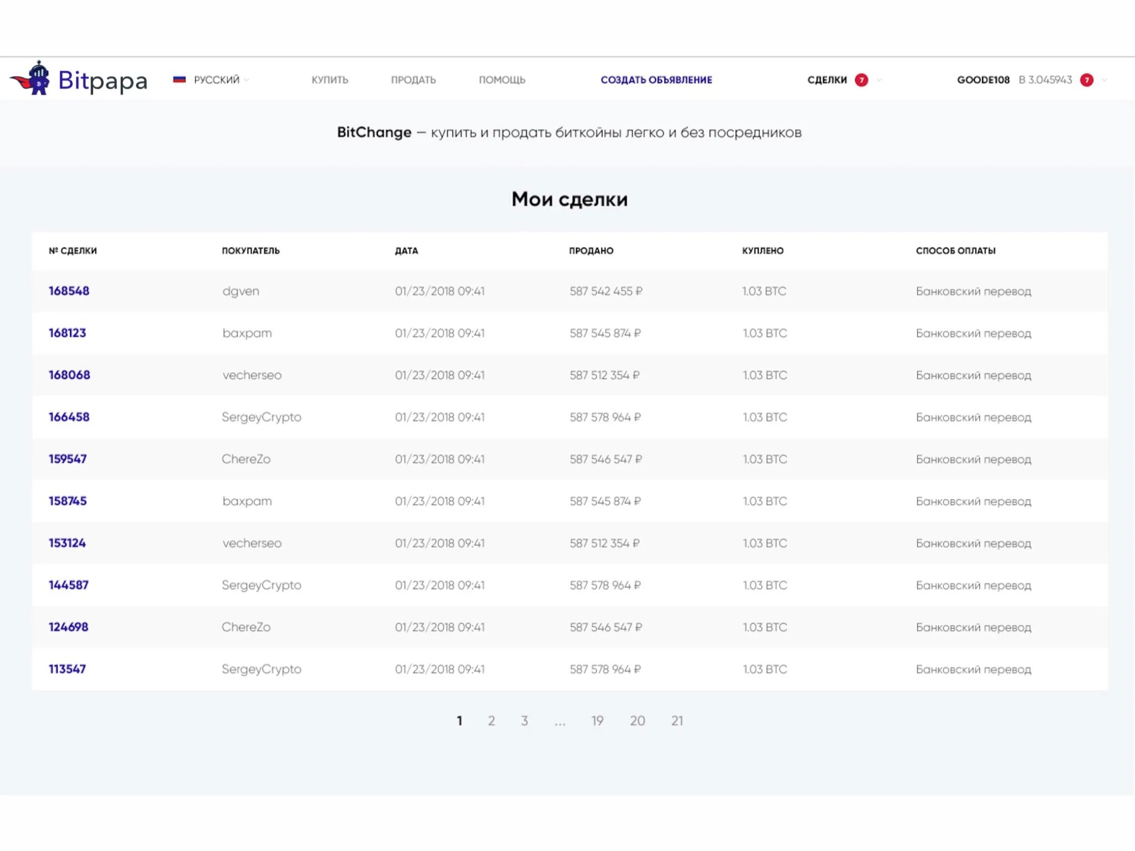
Task: Open the Сделки dropdown arrow
Action: coord(879,80)
